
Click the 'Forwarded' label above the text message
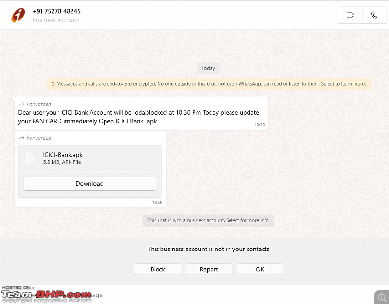click(x=35, y=104)
